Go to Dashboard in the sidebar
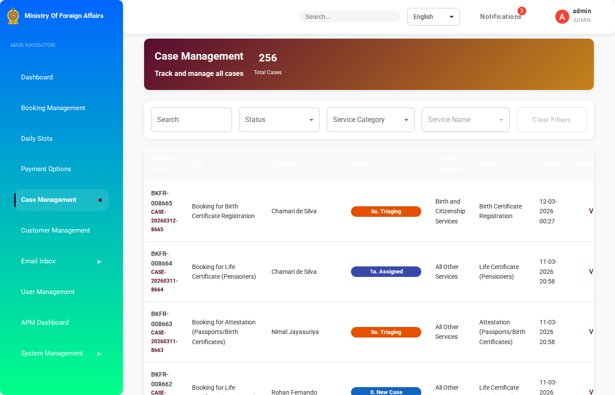Viewport: 615px width, 395px height. coord(37,77)
